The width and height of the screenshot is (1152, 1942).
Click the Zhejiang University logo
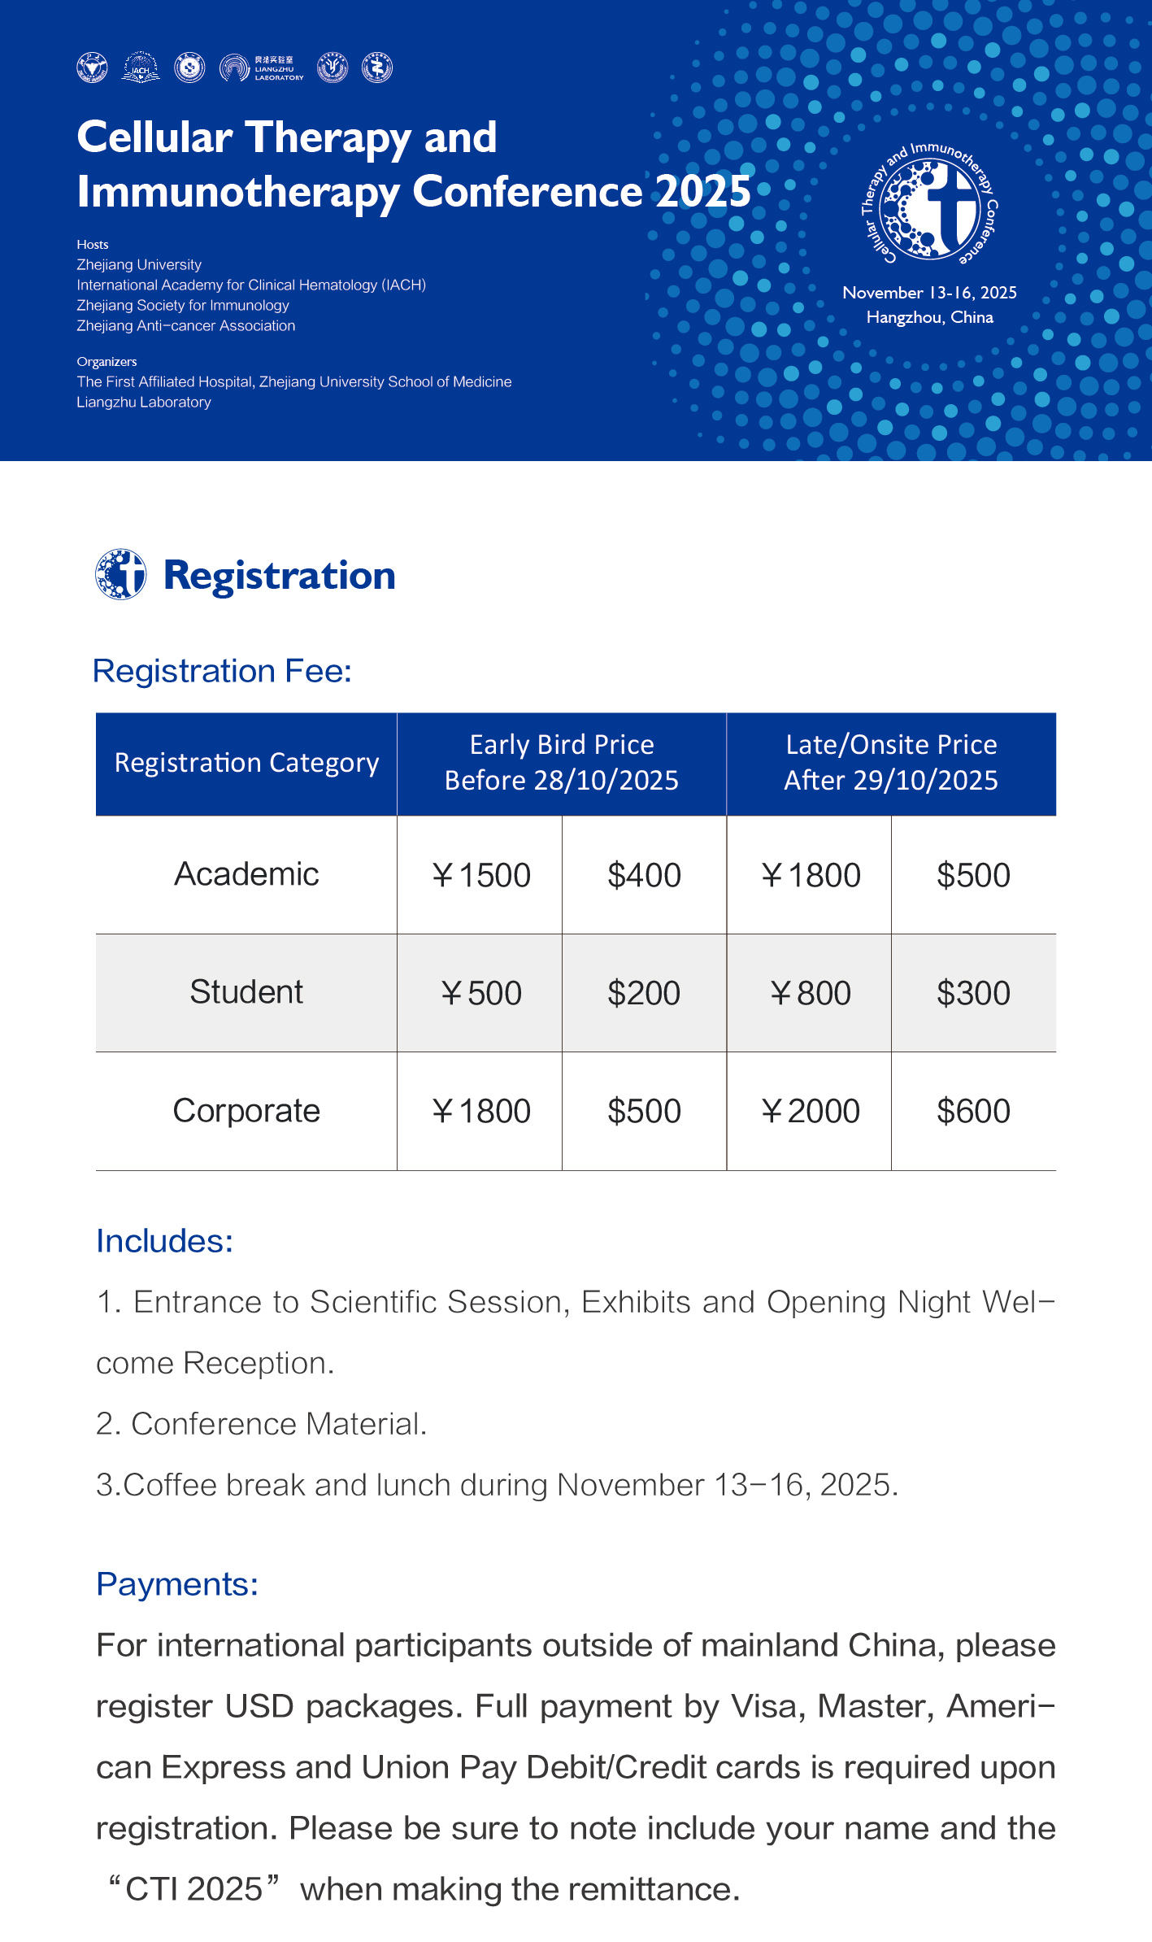click(x=92, y=67)
